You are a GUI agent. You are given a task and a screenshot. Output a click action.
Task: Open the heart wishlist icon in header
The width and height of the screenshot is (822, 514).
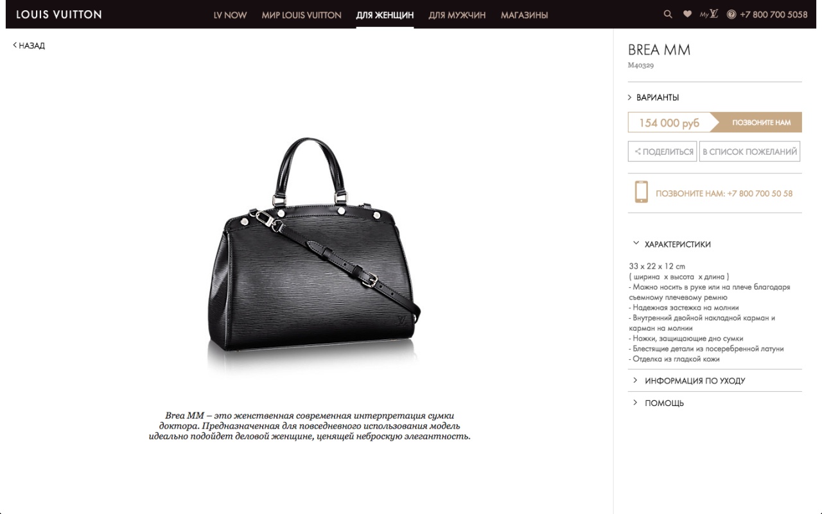[687, 14]
